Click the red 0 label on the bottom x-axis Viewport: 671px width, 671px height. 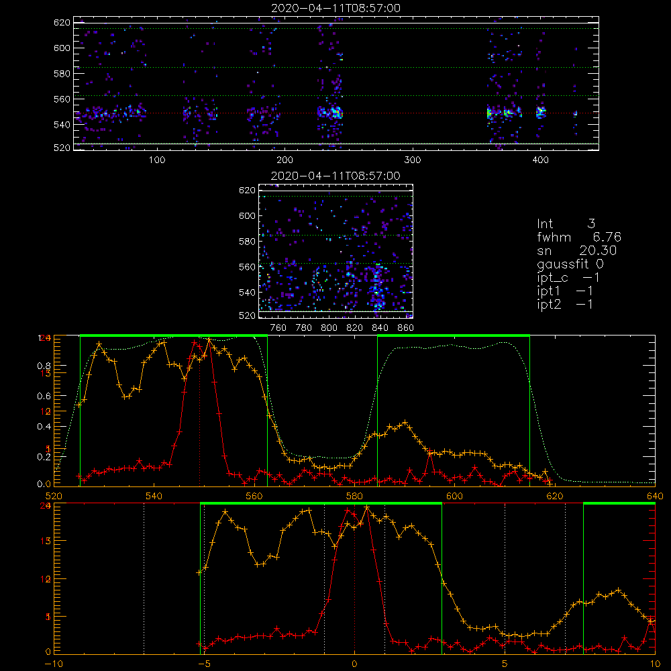tap(354, 664)
